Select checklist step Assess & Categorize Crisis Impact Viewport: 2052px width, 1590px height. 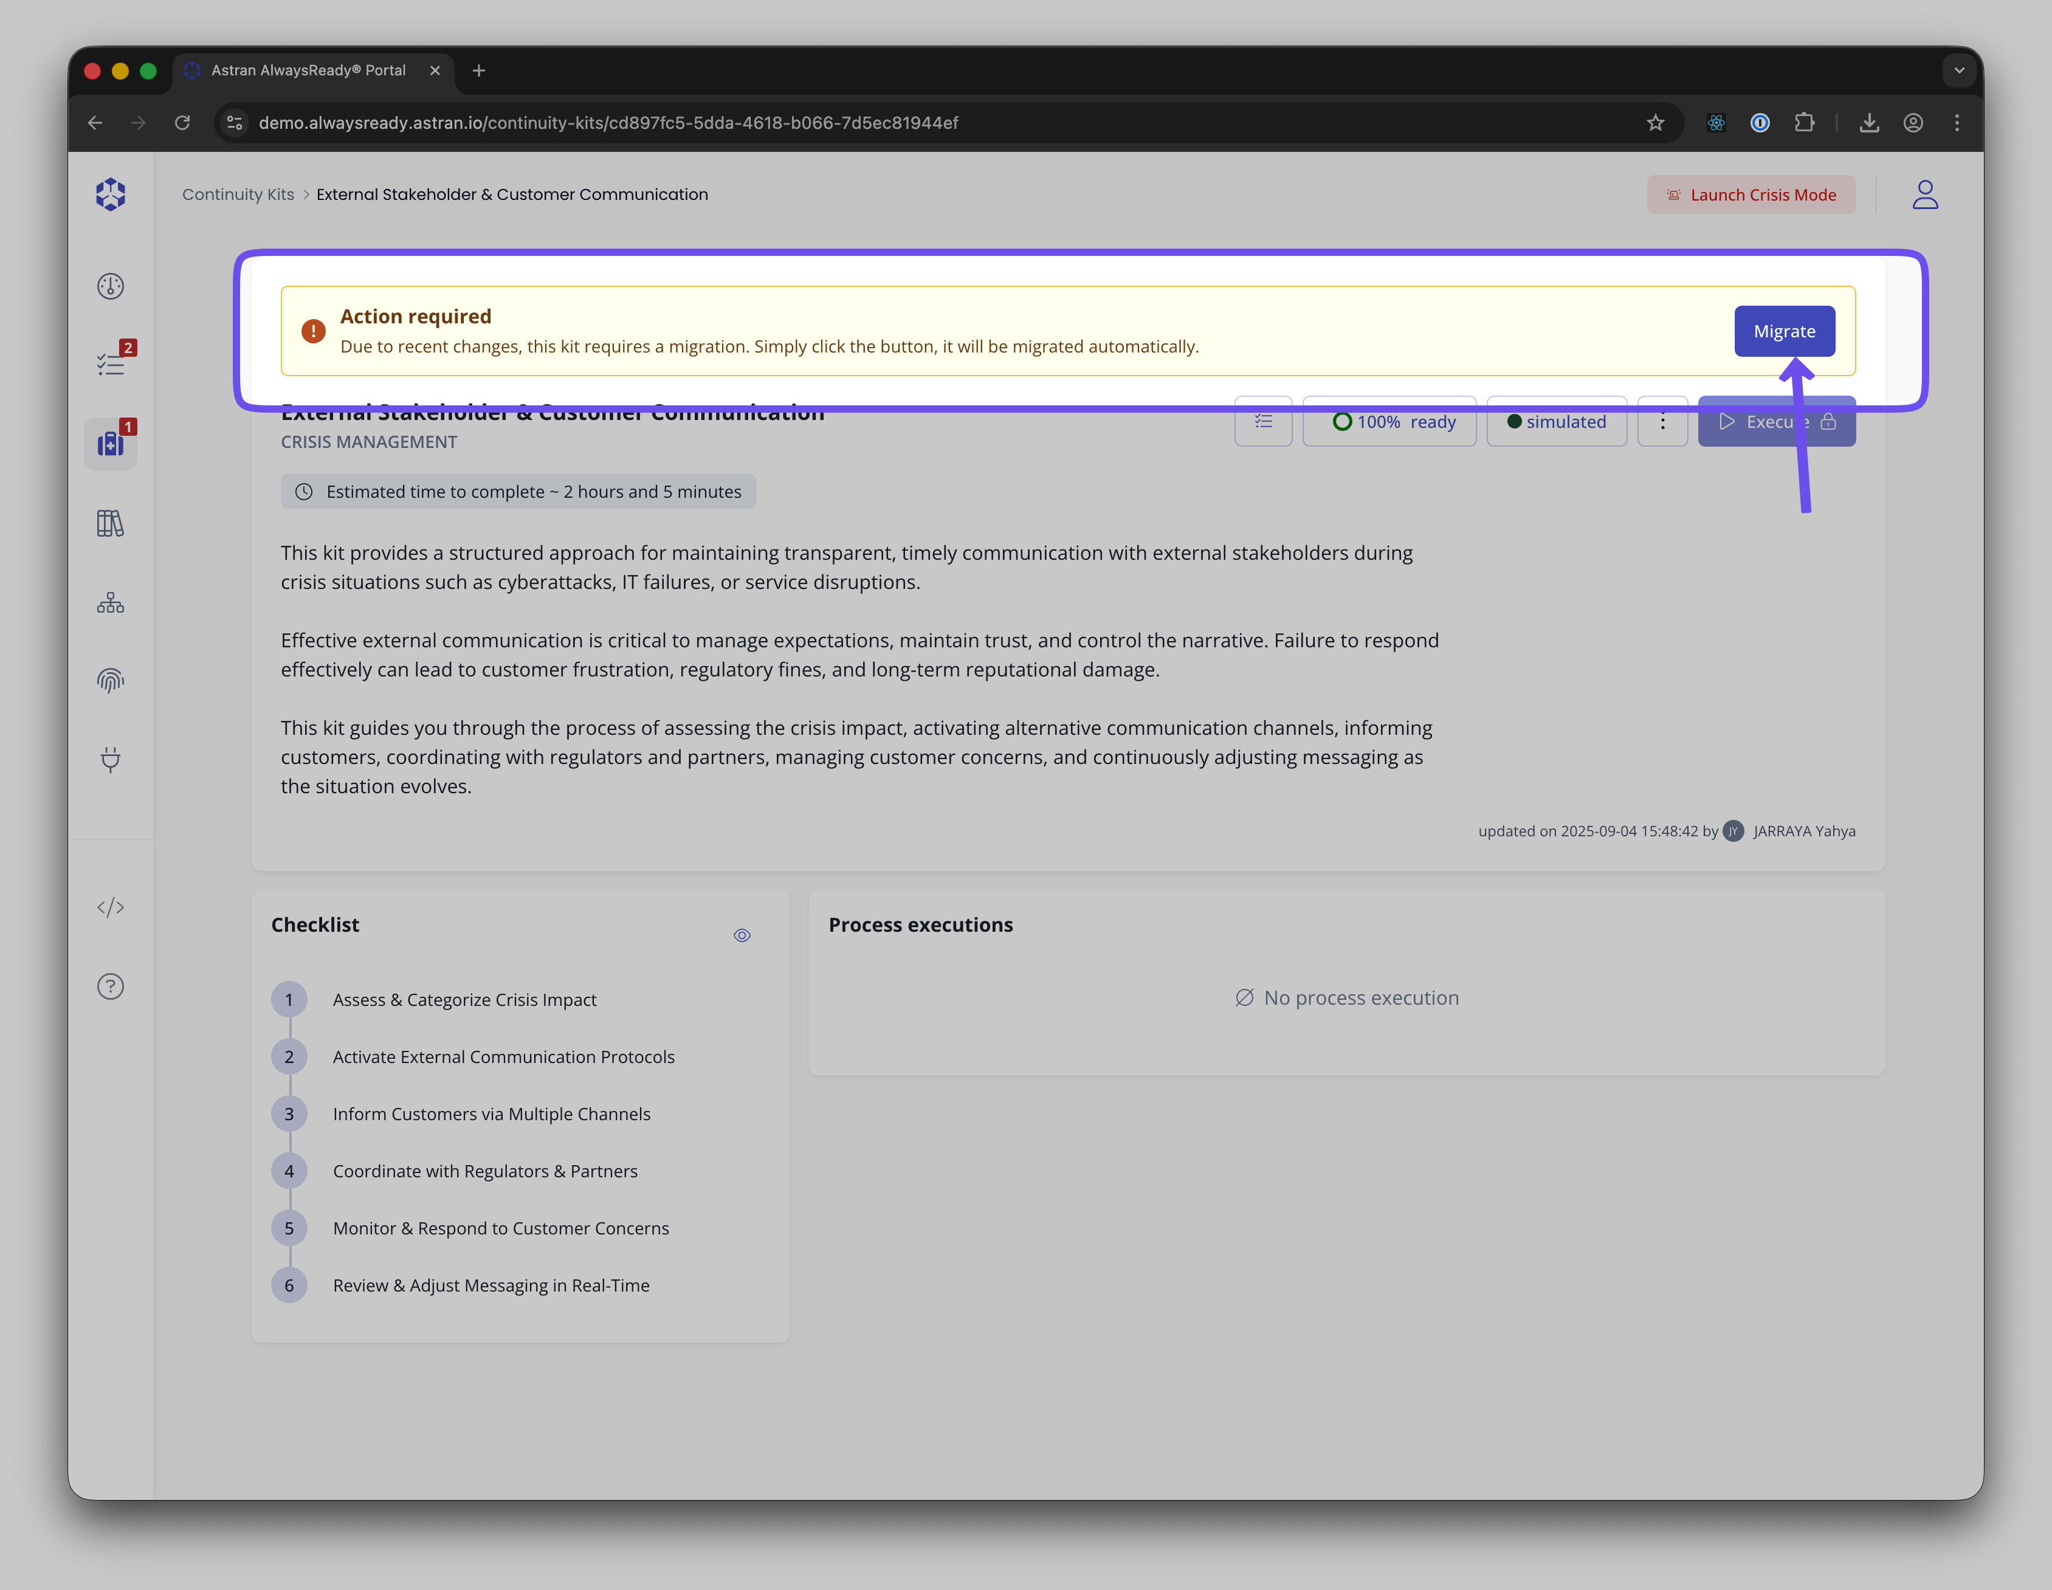[464, 1000]
